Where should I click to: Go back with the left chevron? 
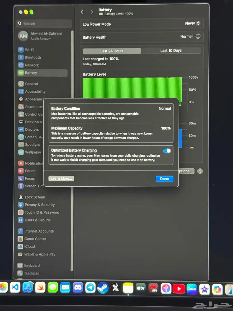coord(82,12)
